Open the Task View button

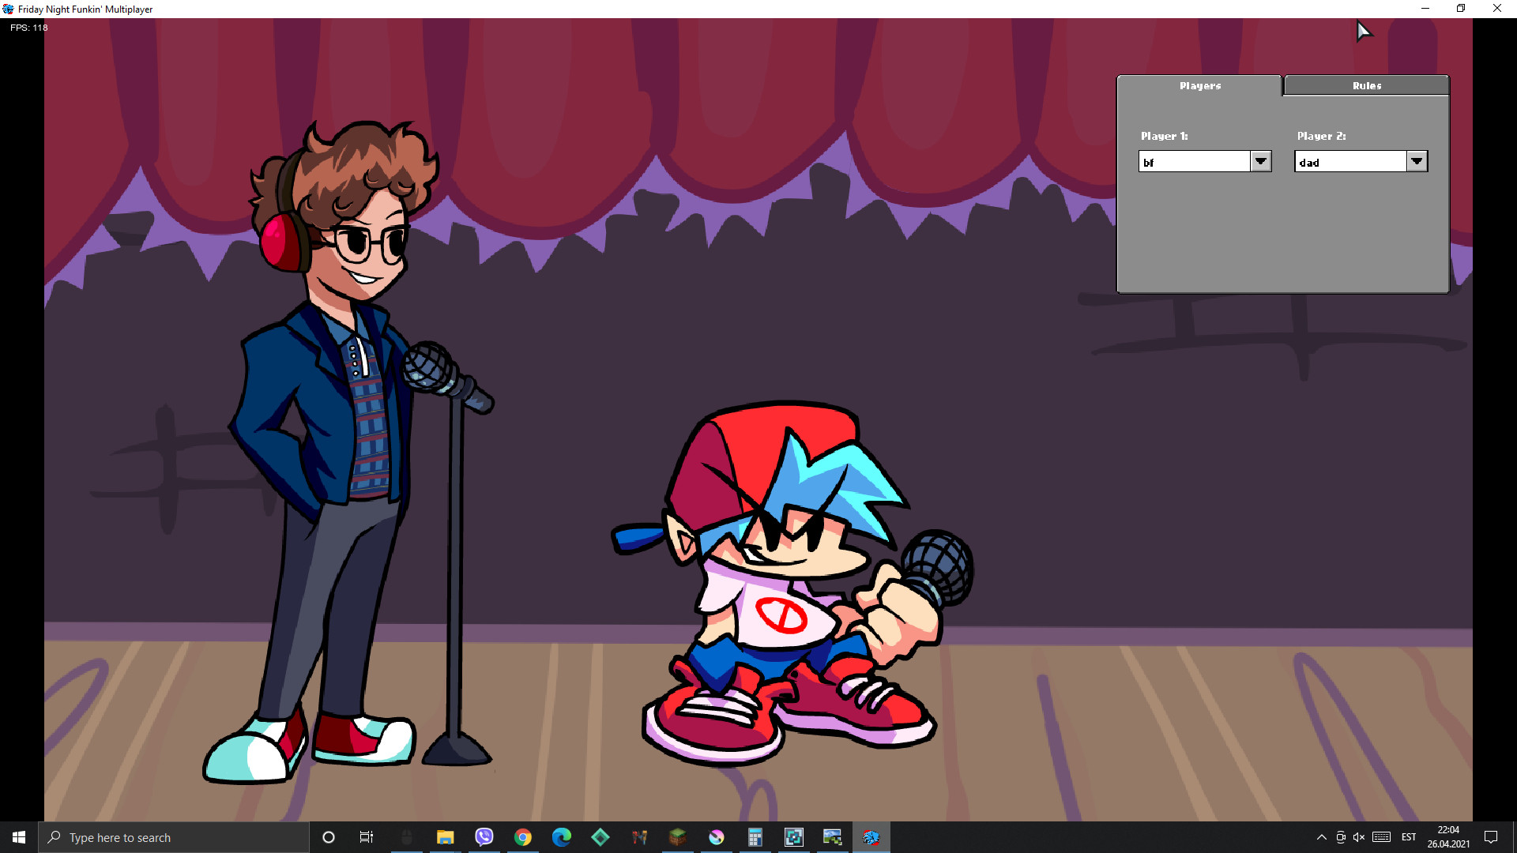click(x=366, y=837)
